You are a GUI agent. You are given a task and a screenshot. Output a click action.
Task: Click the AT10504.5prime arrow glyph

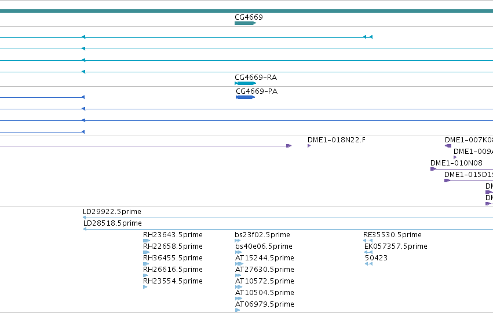[239, 299]
